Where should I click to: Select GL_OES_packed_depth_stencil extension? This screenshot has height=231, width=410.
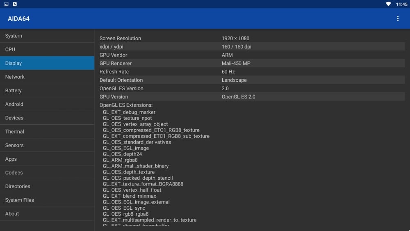click(x=137, y=178)
